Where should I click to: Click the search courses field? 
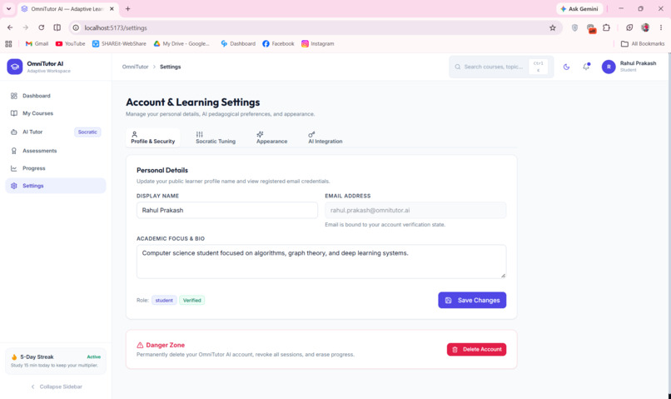pos(501,67)
